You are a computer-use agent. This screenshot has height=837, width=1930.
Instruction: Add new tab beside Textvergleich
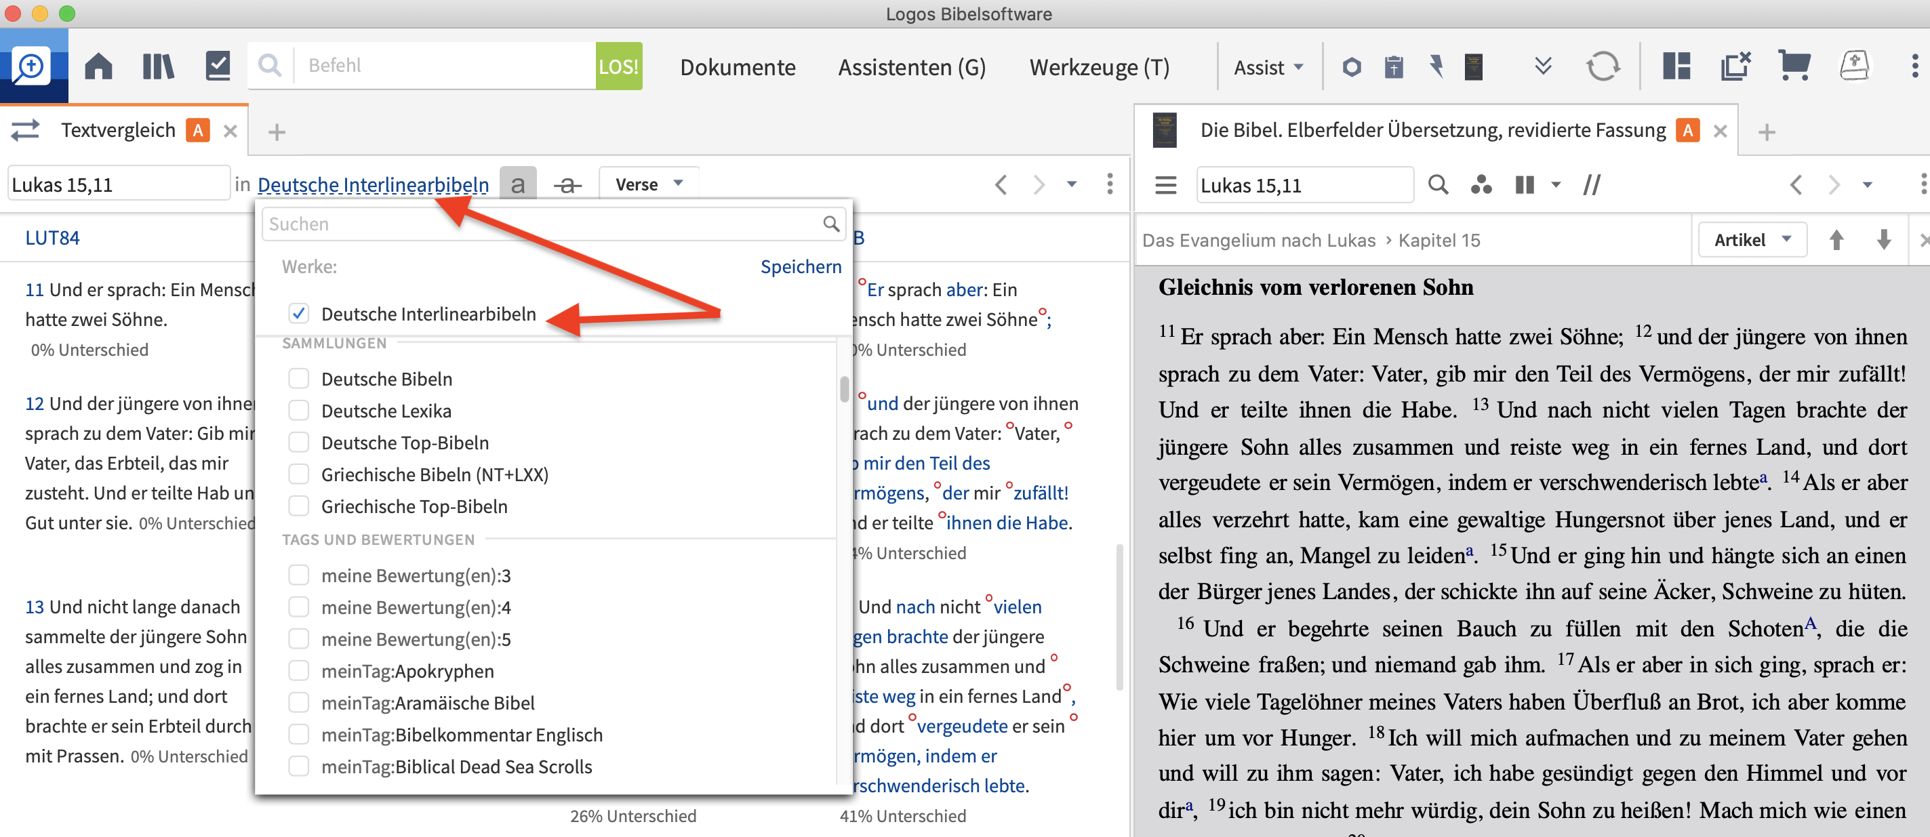pos(277,132)
